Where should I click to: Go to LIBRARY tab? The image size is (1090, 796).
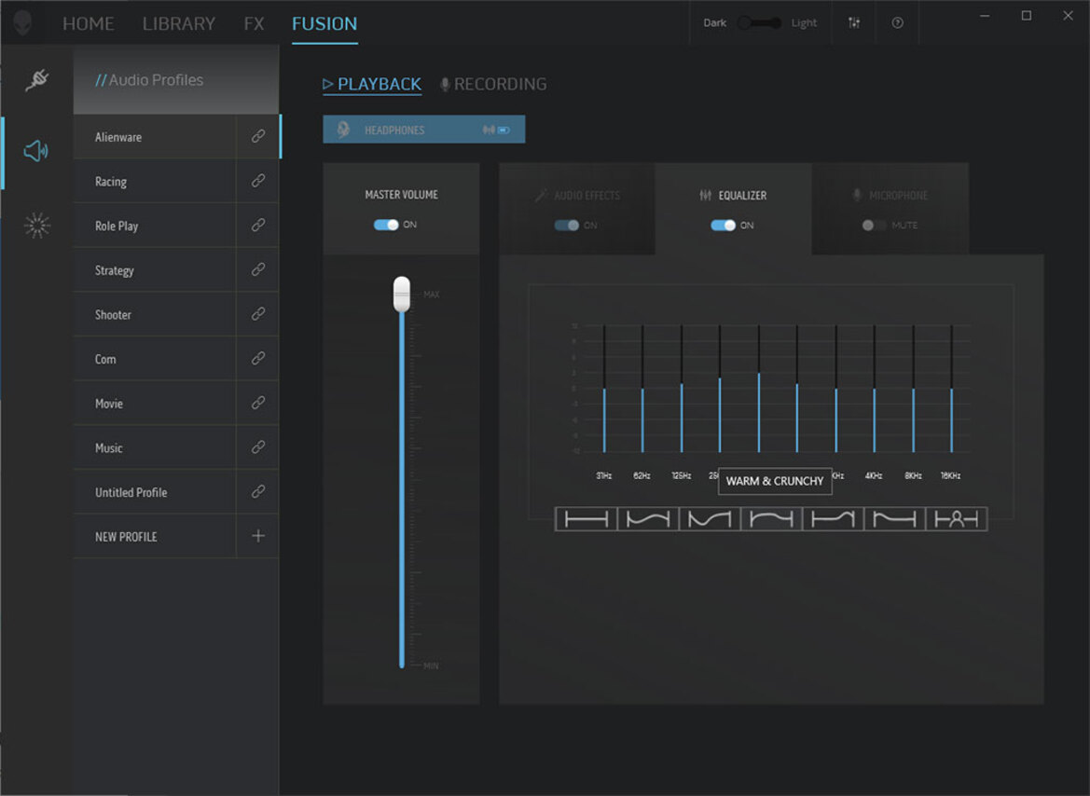[x=179, y=23]
